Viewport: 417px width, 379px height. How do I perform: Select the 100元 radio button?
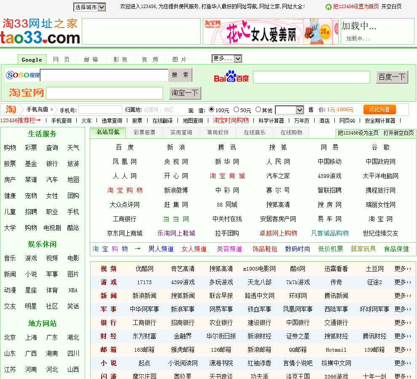212,110
